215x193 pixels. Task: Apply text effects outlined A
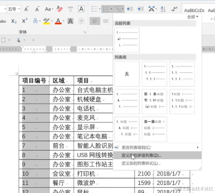coord(35,21)
